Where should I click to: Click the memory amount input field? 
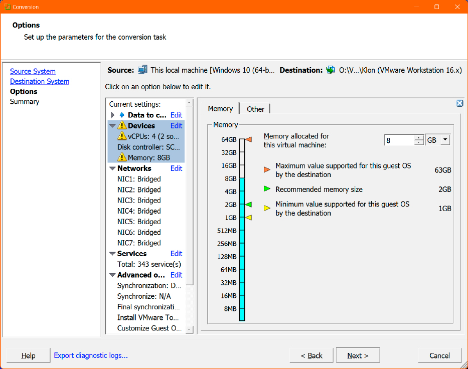pos(400,140)
